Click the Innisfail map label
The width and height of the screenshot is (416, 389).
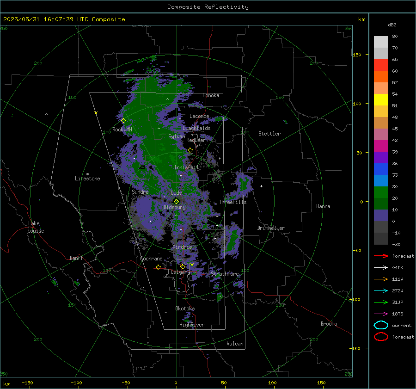pos(186,167)
